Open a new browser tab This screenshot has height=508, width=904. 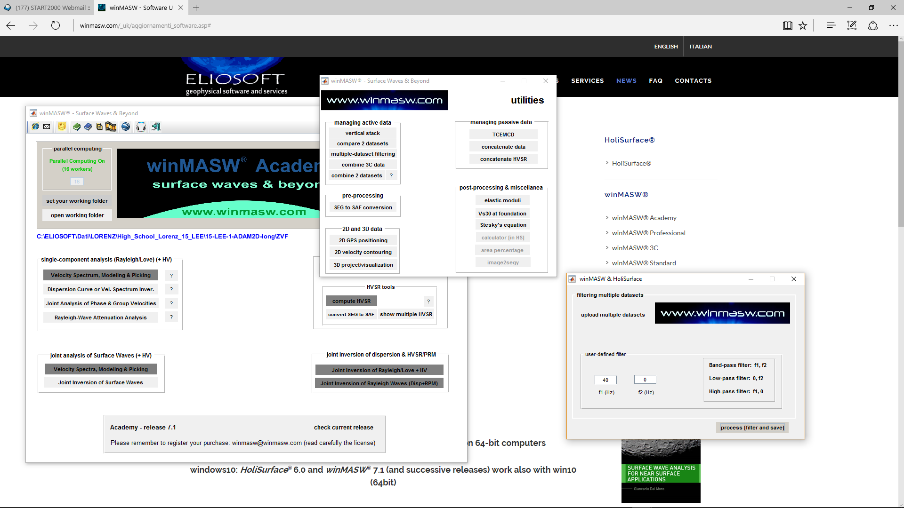tap(196, 8)
